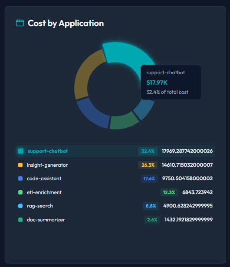Select the yellow insight-generator donut segment

pos(87,73)
